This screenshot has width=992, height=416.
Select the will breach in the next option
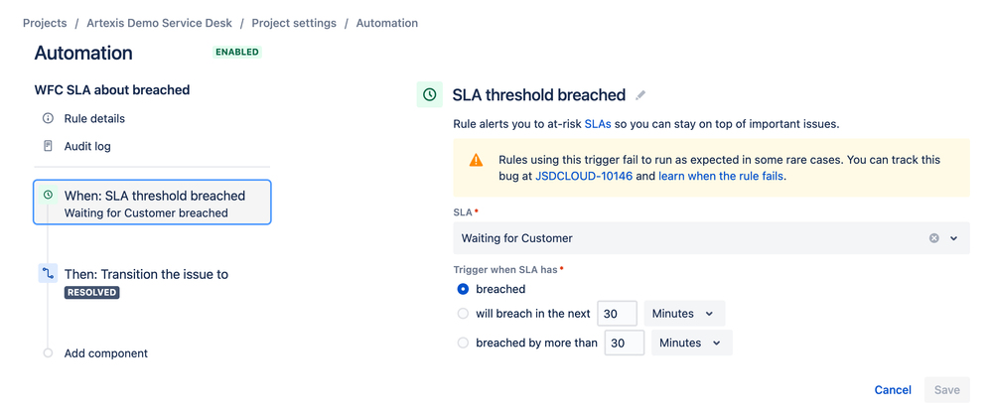pos(463,314)
